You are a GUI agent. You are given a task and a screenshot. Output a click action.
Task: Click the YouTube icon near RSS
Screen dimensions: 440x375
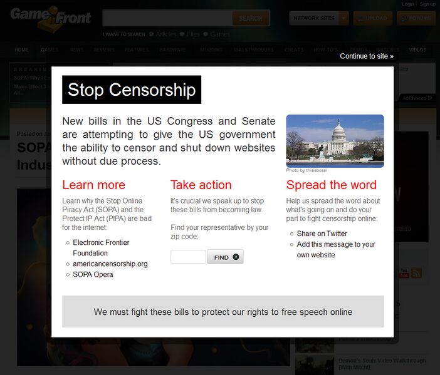tap(404, 273)
